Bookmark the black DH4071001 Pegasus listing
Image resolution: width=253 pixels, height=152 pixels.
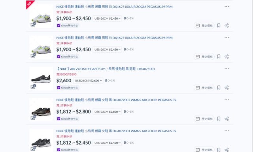pos(219,87)
